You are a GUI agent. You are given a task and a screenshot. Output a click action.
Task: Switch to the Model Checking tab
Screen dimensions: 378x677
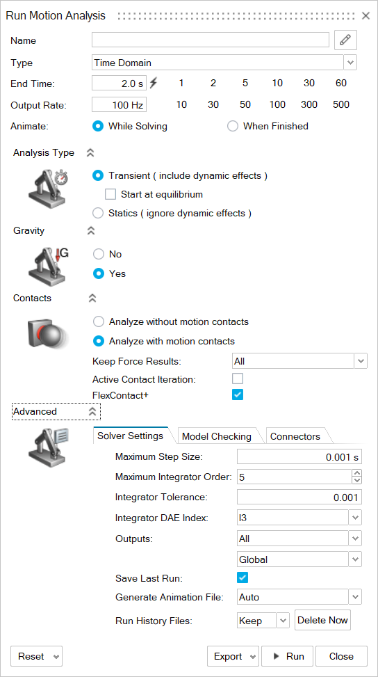216,436
